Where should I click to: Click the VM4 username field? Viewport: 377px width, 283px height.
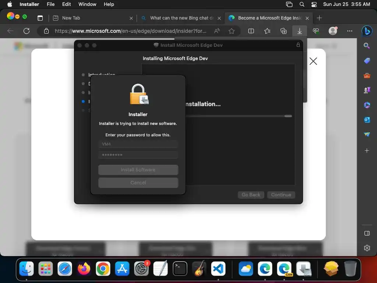[138, 144]
